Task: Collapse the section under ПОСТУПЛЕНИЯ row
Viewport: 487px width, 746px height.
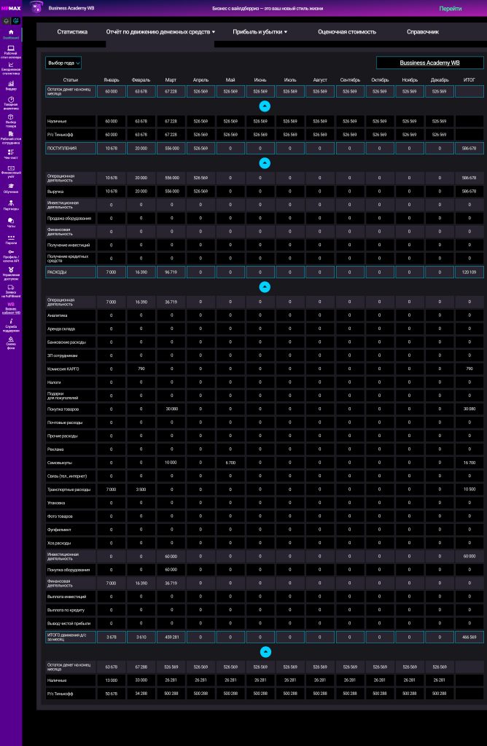Action: click(x=265, y=162)
